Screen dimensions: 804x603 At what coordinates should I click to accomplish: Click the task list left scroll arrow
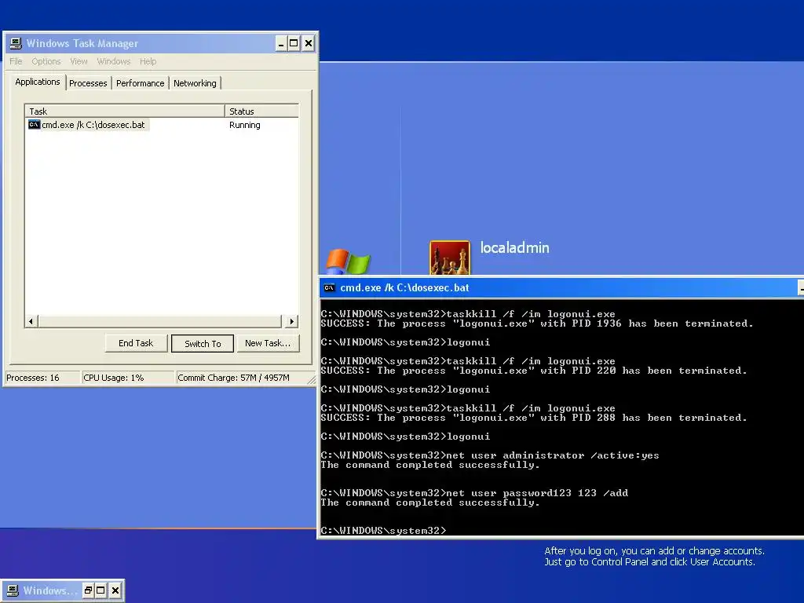point(31,321)
